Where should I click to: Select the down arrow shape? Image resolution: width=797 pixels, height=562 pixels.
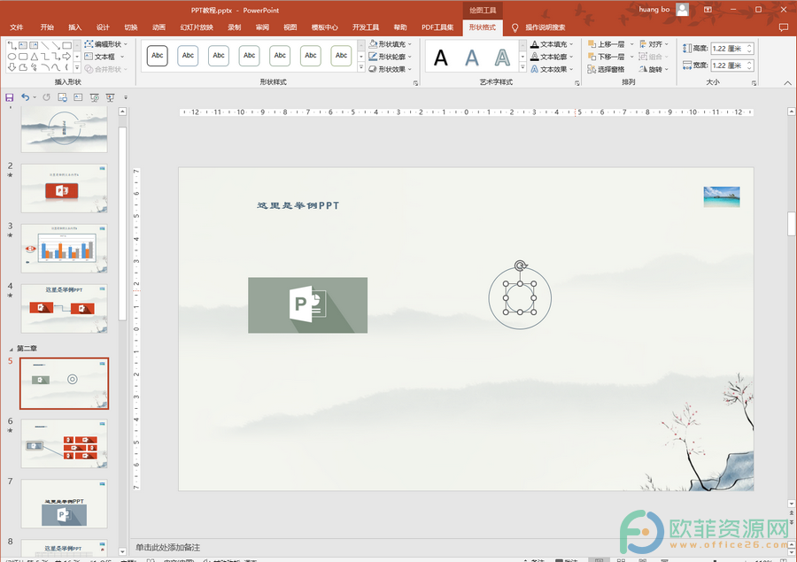pyautogui.click(x=12, y=67)
